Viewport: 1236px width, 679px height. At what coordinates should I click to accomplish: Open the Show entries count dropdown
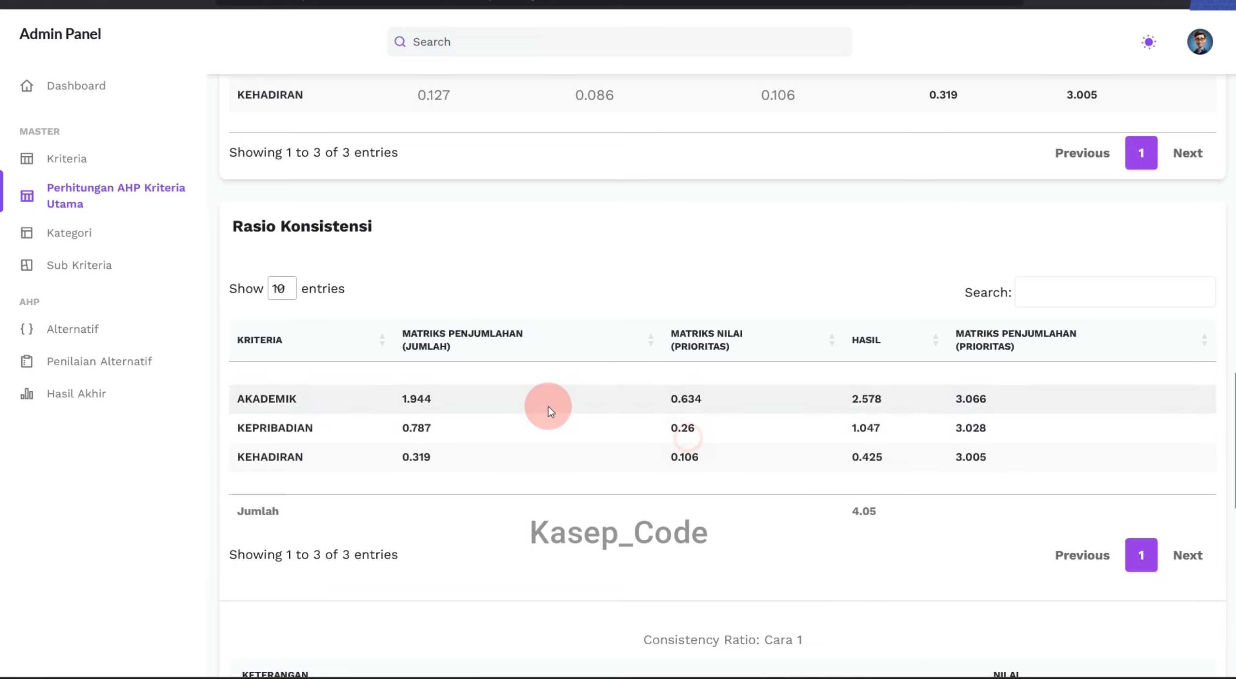click(282, 288)
